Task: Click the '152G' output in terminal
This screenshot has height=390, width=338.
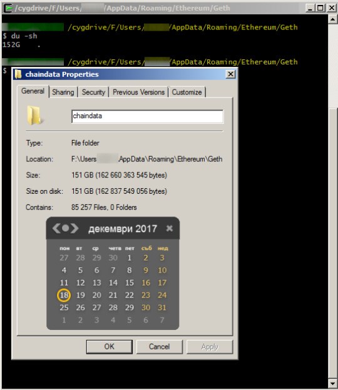Action: [11, 45]
